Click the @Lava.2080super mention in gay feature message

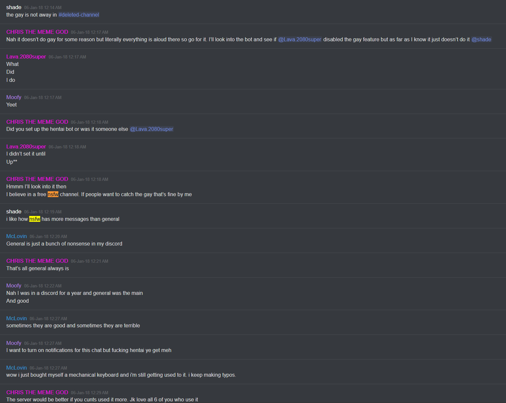point(300,40)
